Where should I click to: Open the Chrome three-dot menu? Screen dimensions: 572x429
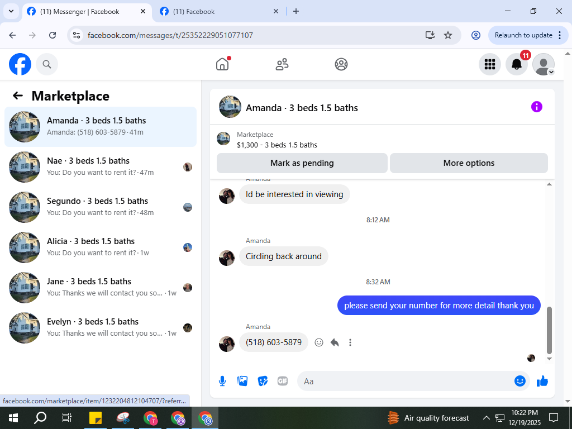(560, 35)
